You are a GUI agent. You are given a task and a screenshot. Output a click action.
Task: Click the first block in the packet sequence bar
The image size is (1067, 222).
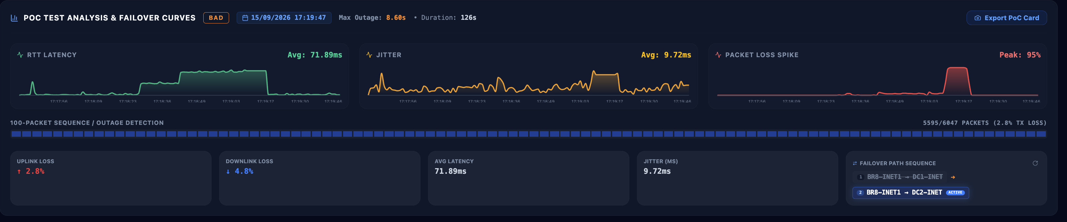click(x=16, y=134)
